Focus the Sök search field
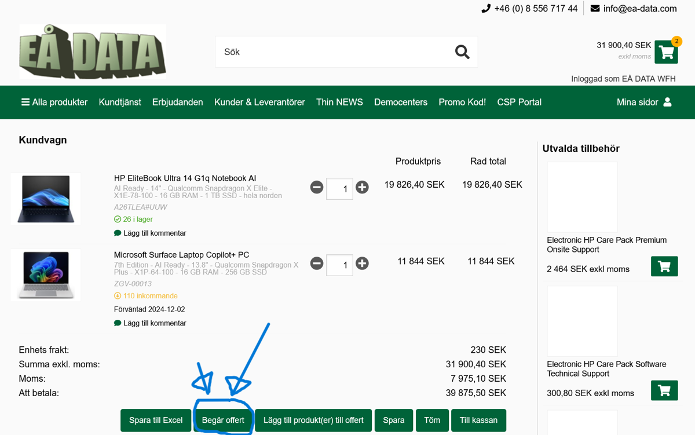 [x=334, y=52]
